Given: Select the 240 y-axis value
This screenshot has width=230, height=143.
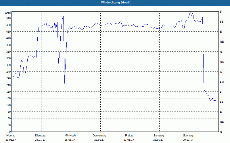Looking at the screenshot, I should [x=9, y=78].
